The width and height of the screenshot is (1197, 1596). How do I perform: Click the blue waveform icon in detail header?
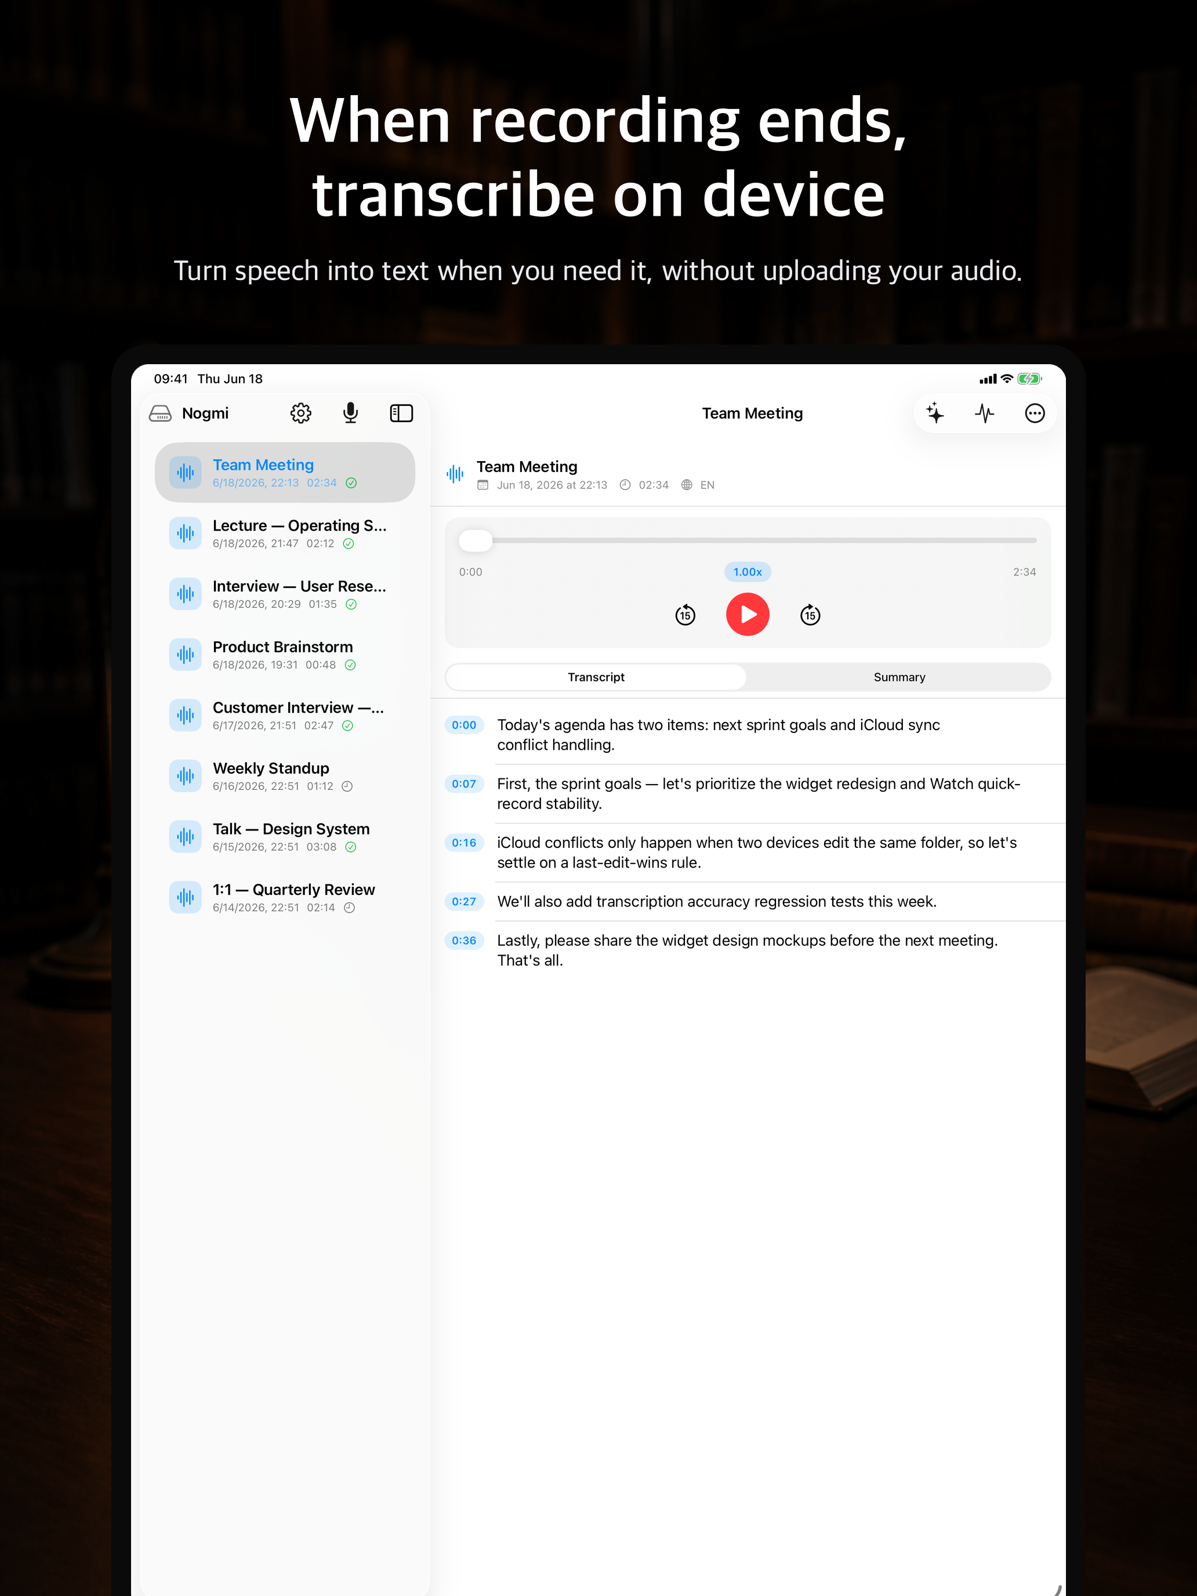[455, 474]
